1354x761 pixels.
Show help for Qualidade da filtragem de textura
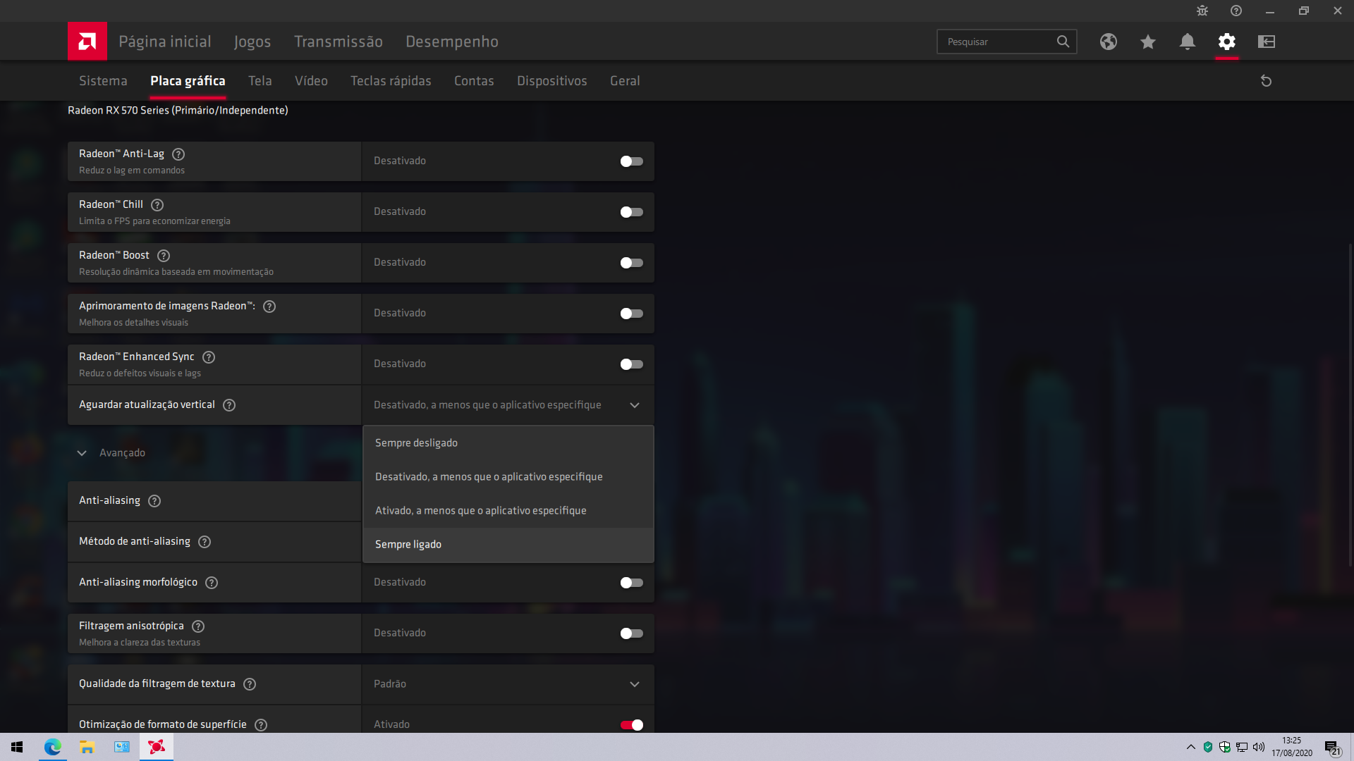(x=250, y=684)
